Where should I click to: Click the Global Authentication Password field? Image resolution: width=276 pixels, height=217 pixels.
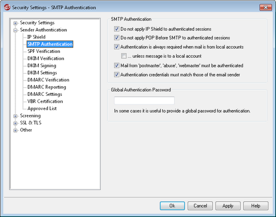144,101
